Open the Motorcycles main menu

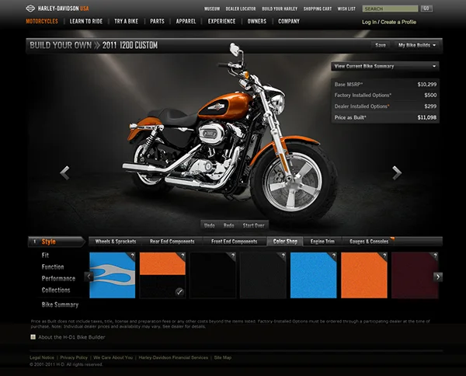[x=42, y=21]
